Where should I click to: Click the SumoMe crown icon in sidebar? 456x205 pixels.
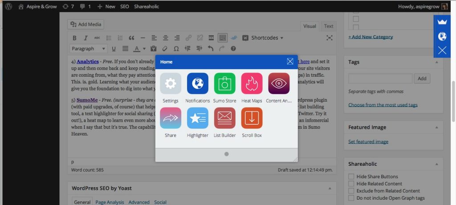(442, 22)
